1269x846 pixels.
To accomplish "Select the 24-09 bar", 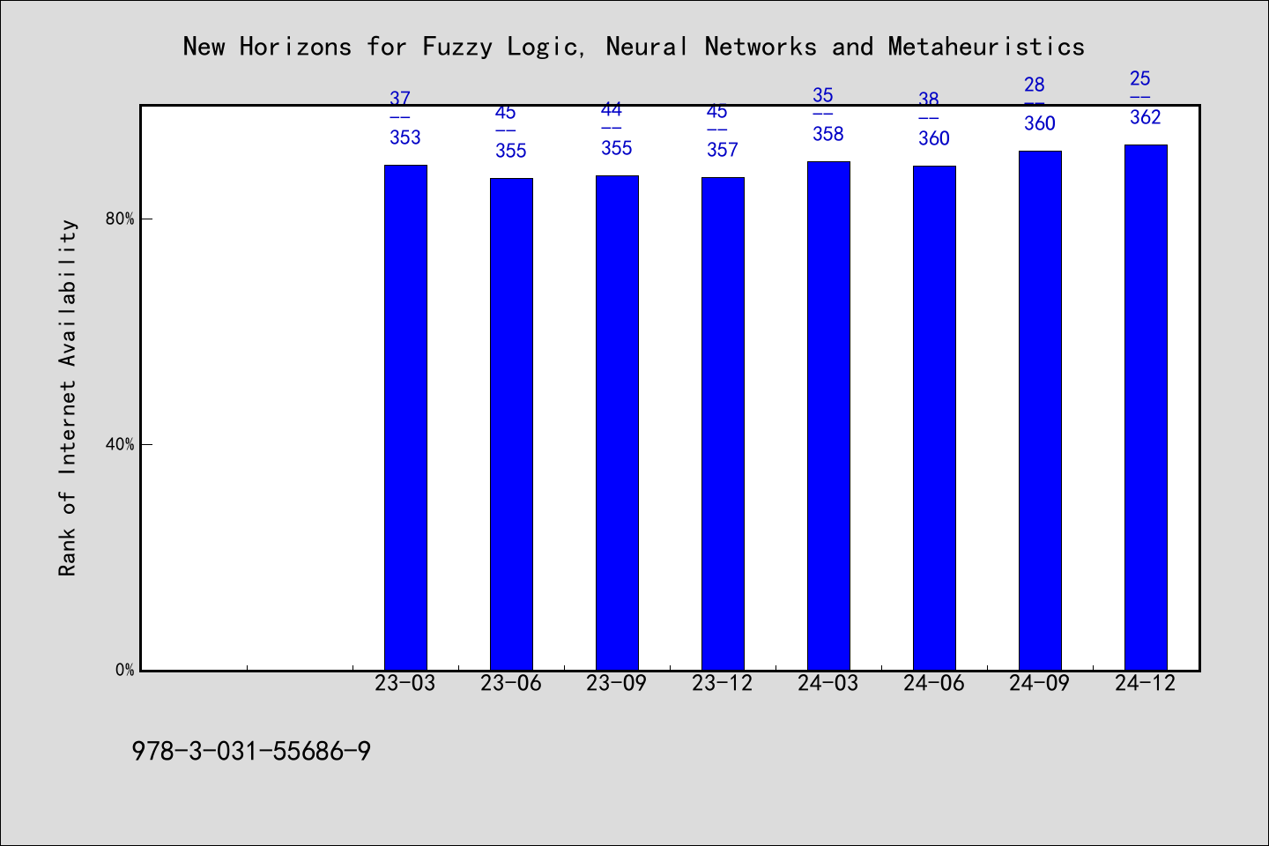I will point(1040,411).
